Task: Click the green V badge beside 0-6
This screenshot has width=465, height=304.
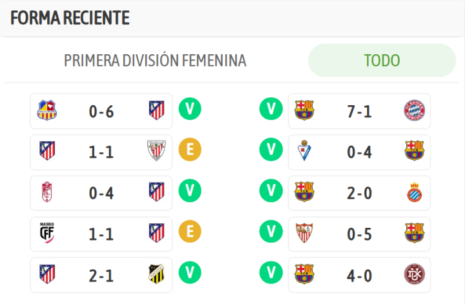Action: (190, 108)
